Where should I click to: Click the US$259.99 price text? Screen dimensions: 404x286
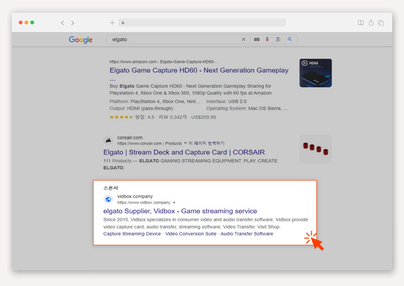click(x=203, y=117)
